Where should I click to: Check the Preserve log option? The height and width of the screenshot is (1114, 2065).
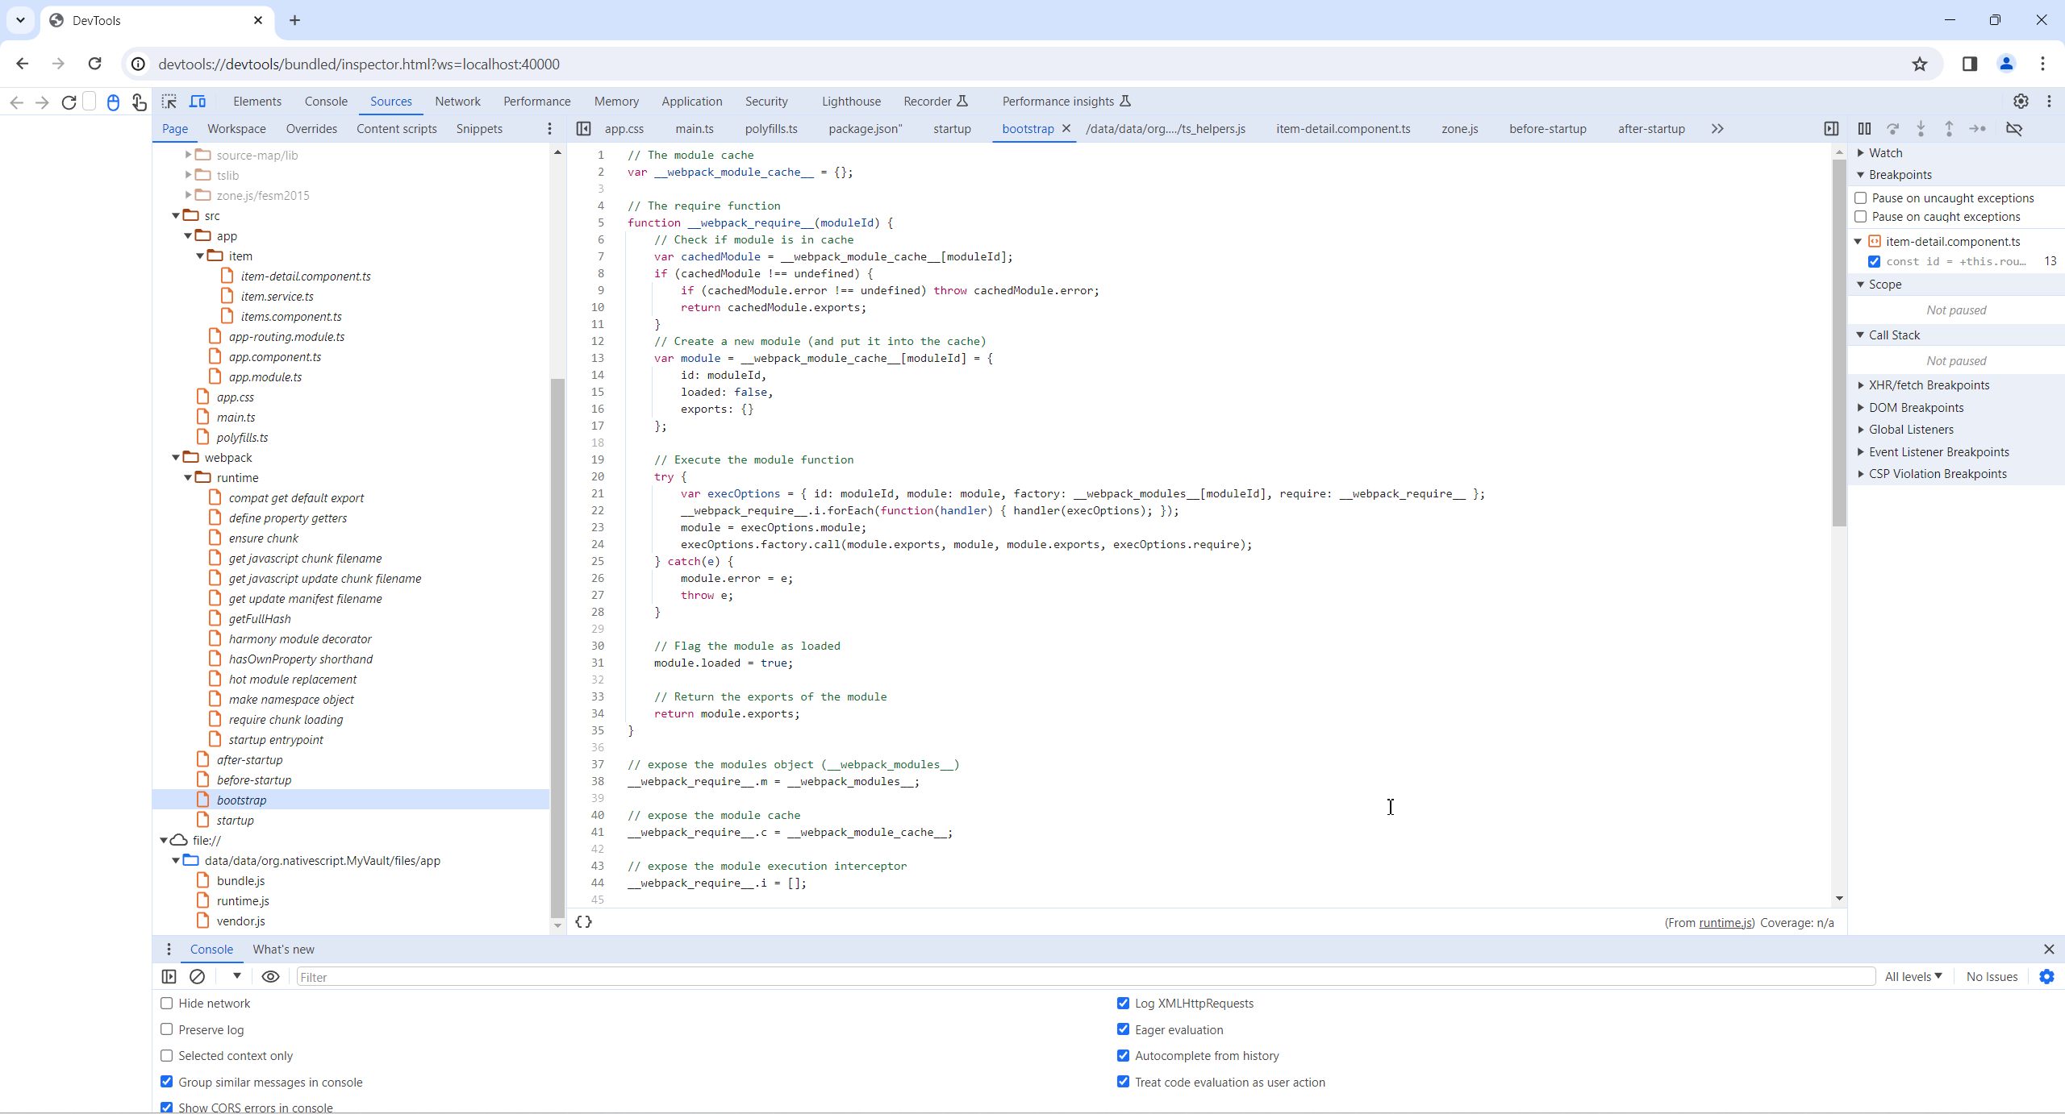click(167, 1029)
